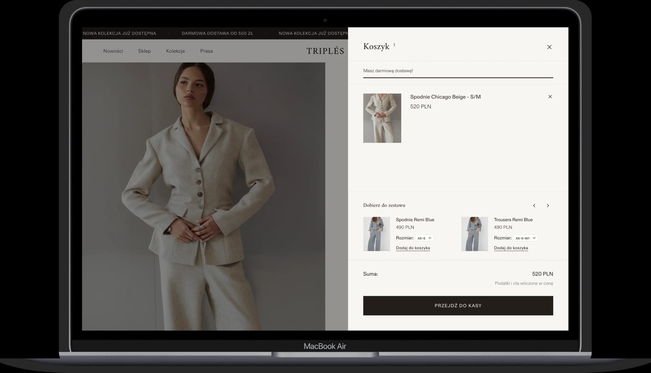Click the left carousel arrow in Dobierz do zestawu
This screenshot has width=651, height=373.
pos(534,206)
